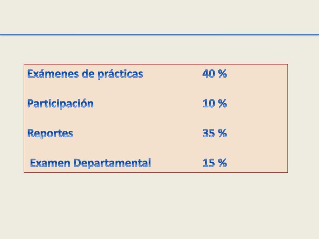Click the word "prácticas"
The width and height of the screenshot is (319, 239).
click(x=120, y=74)
